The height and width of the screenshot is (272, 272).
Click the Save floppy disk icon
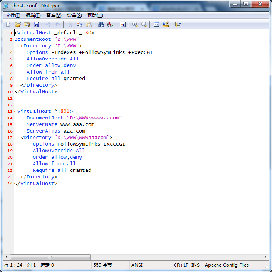pos(36,24)
